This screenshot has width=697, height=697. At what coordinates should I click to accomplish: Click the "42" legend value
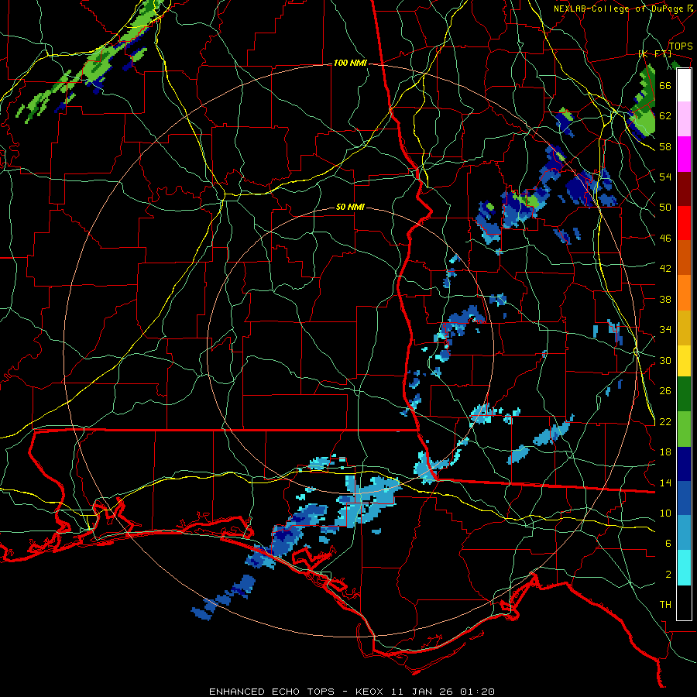665,269
